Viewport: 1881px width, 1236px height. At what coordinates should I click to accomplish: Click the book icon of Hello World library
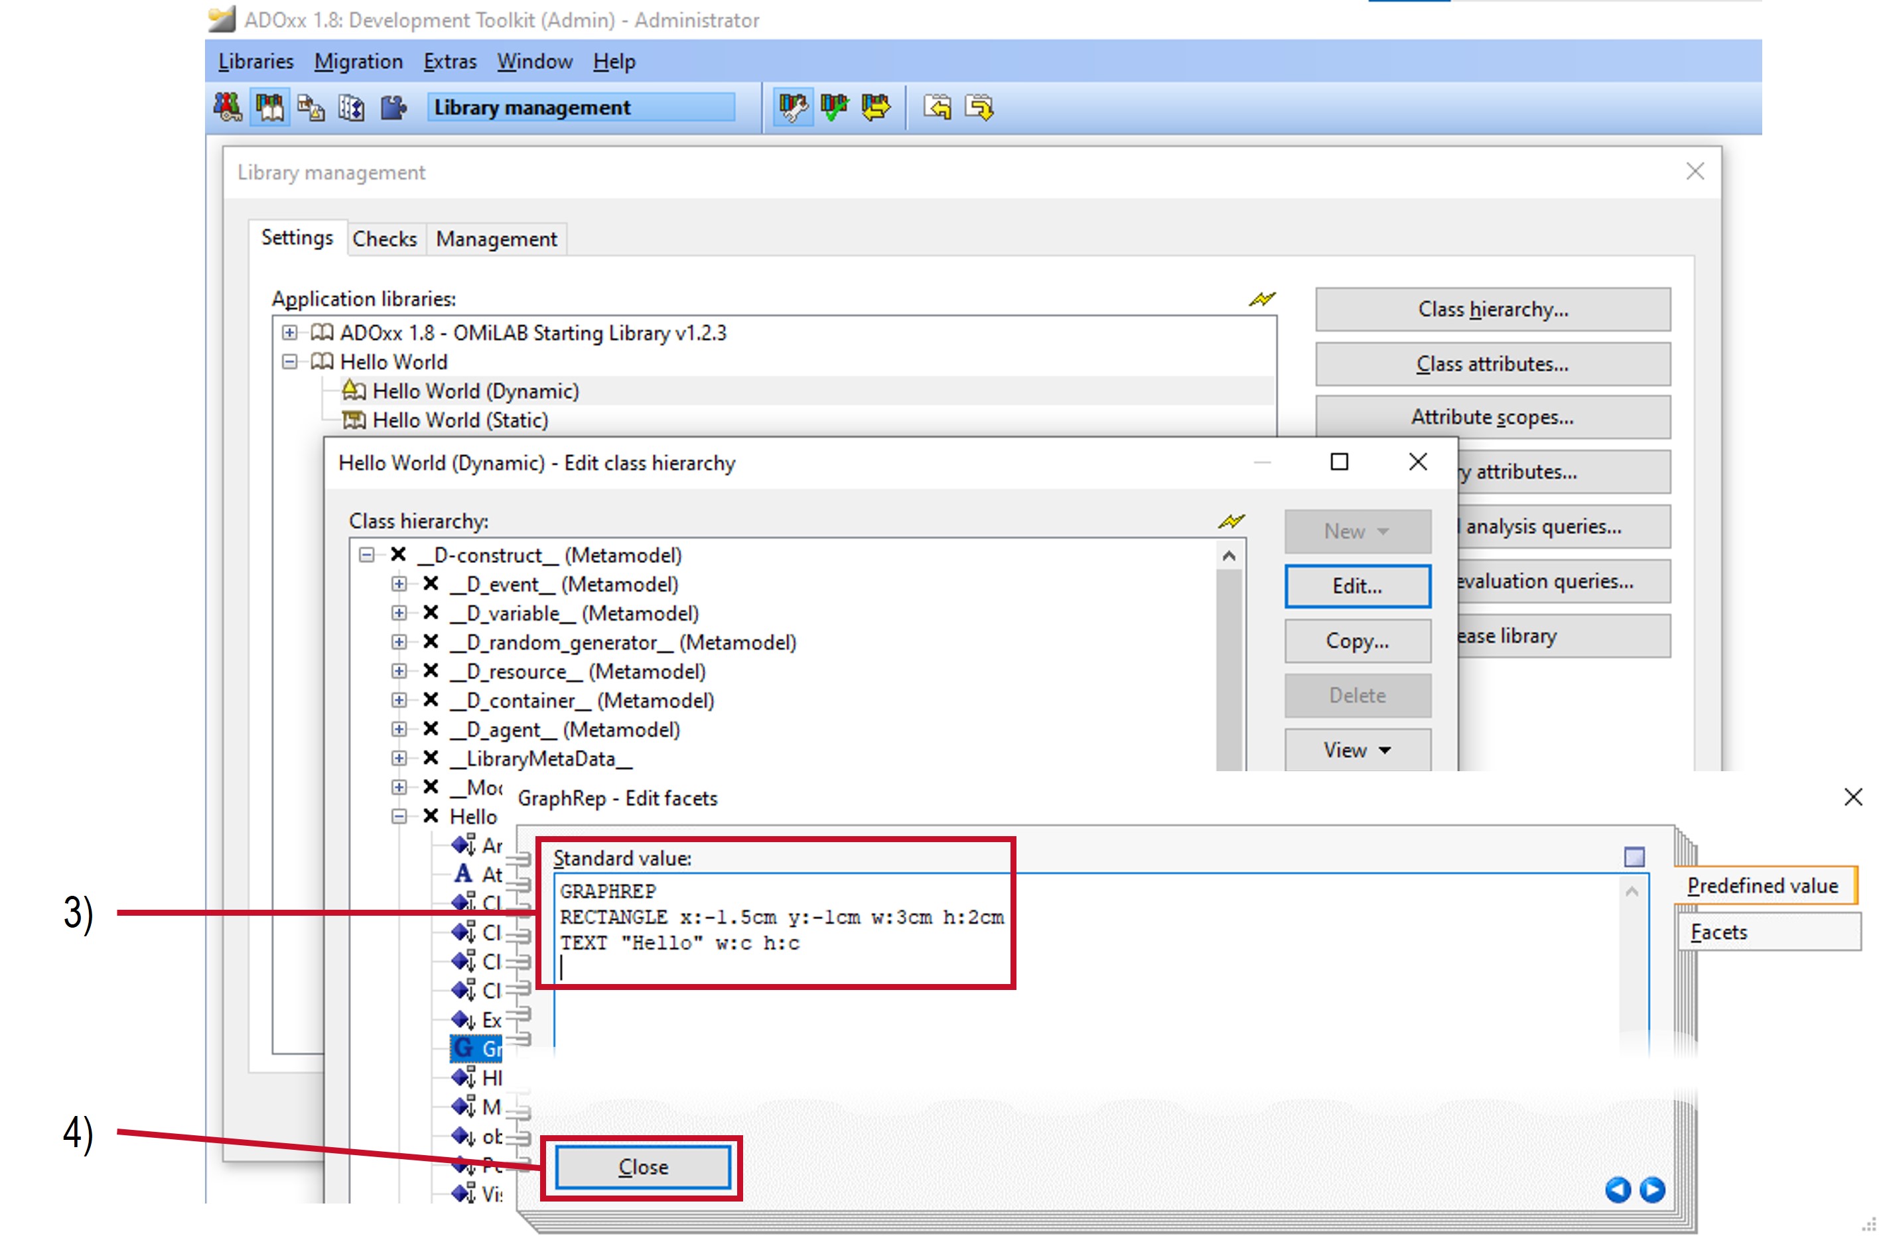[x=322, y=362]
